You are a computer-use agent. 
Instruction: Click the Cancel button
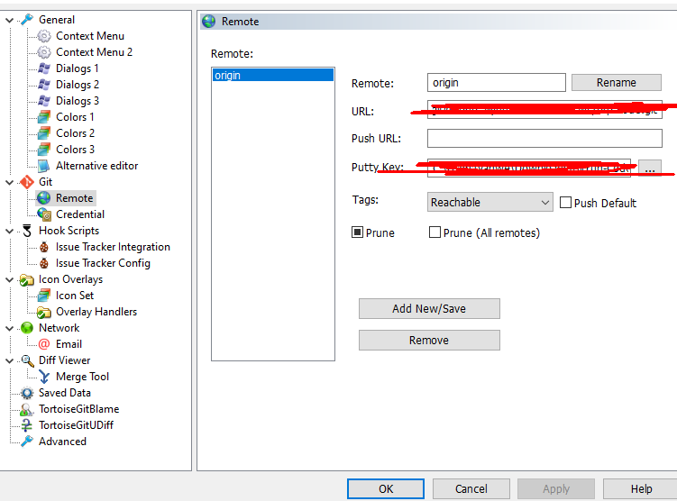(471, 489)
